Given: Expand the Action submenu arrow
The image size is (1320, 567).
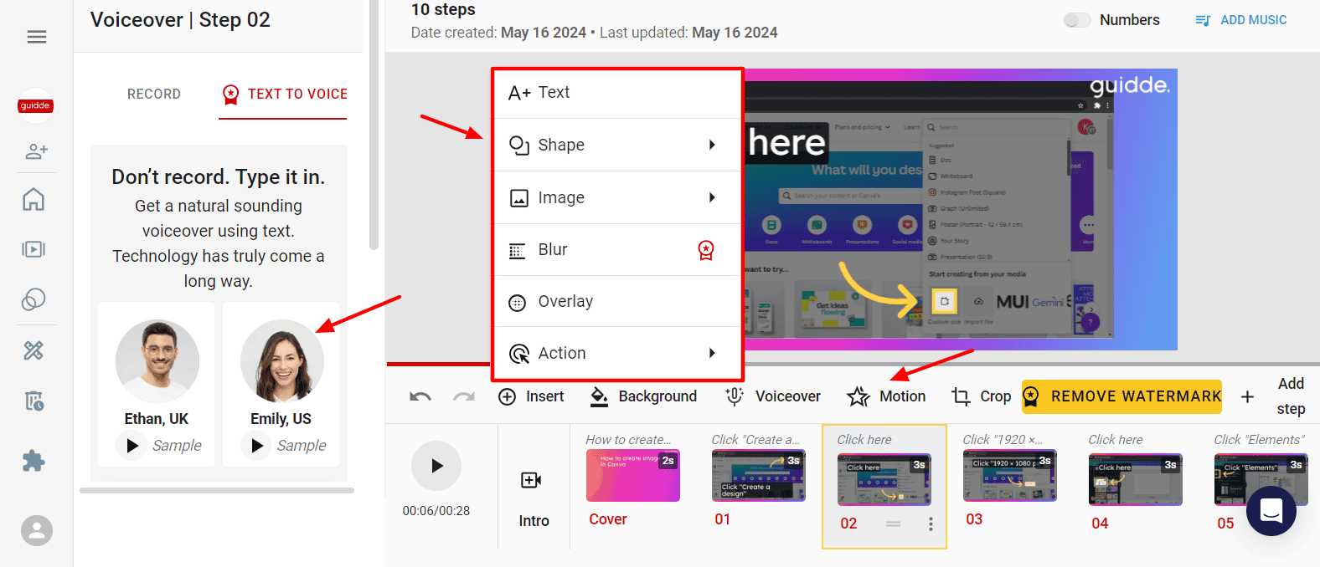Looking at the screenshot, I should [712, 353].
